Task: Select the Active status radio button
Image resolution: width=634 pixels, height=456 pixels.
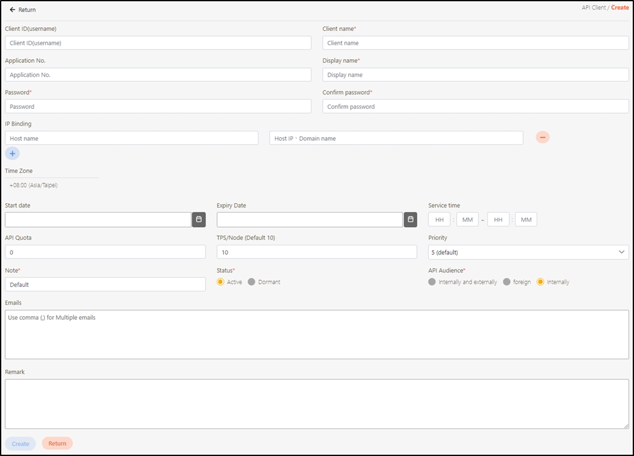Action: pyautogui.click(x=221, y=282)
